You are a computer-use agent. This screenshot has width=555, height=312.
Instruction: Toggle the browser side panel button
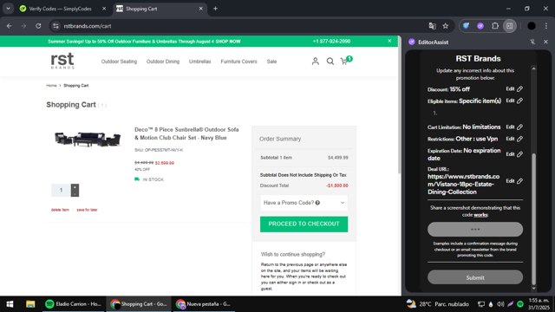point(510,26)
